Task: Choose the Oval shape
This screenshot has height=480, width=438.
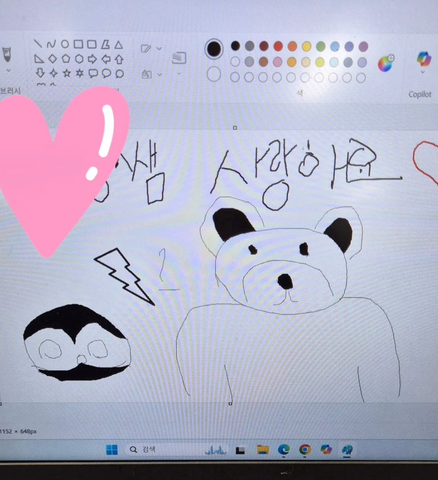Action: point(64,44)
